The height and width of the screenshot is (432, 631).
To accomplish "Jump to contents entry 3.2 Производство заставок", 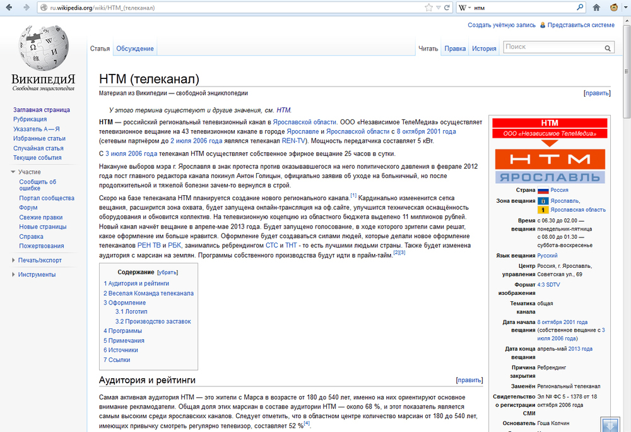I will coord(153,321).
